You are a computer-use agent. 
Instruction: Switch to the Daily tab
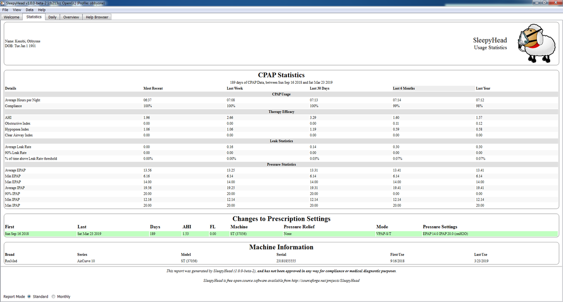point(52,17)
